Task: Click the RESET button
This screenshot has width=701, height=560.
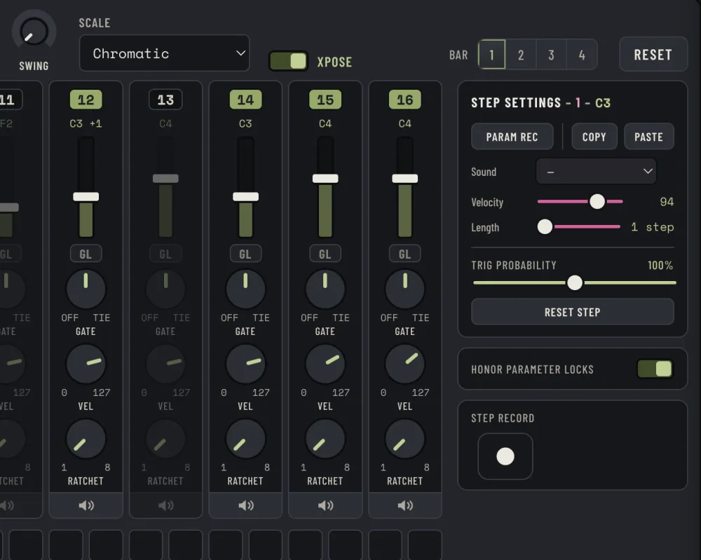Action: click(653, 55)
